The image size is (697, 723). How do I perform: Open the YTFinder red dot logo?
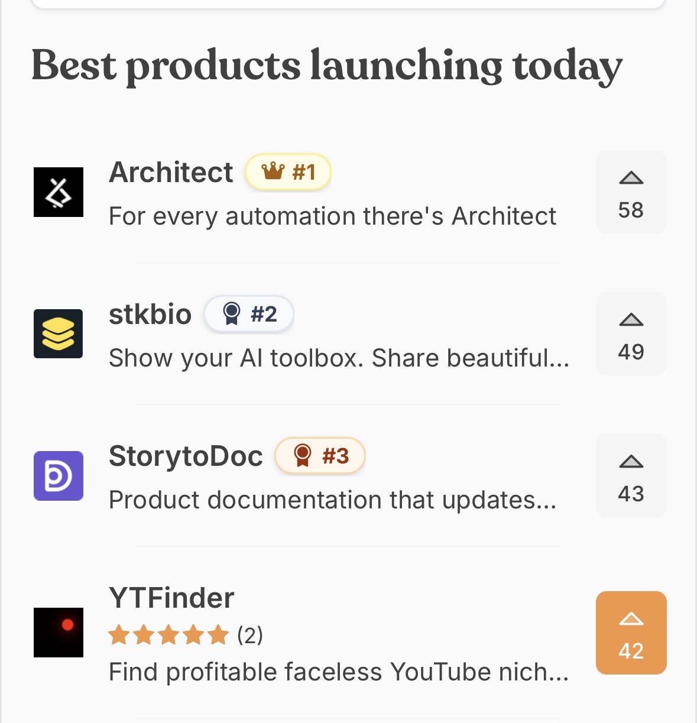point(58,633)
